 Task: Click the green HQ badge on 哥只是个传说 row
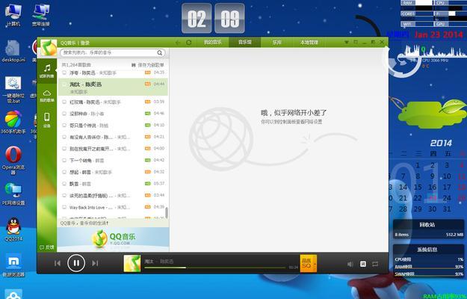tap(148, 125)
